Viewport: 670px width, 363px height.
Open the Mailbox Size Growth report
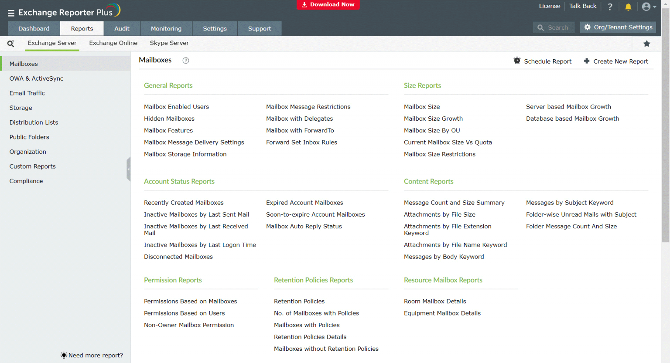tap(433, 118)
